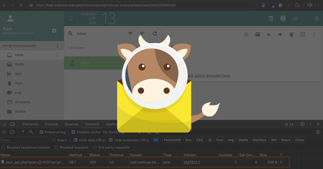The image size is (323, 169).
Task: Mark the message unread with envelope icon
Action: pyautogui.click(x=258, y=35)
